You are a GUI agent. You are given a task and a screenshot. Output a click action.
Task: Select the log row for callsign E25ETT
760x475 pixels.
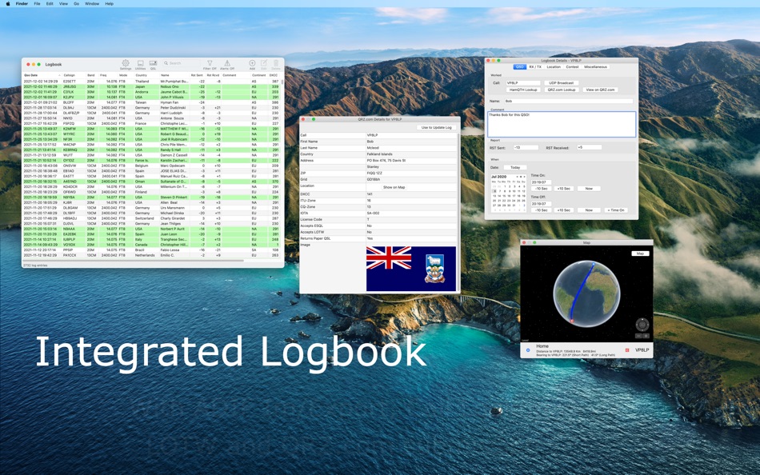tap(151, 82)
